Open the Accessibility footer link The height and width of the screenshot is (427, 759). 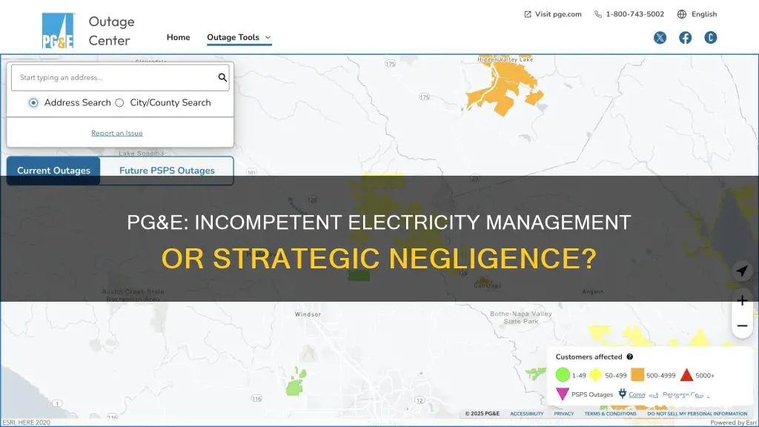tap(527, 414)
